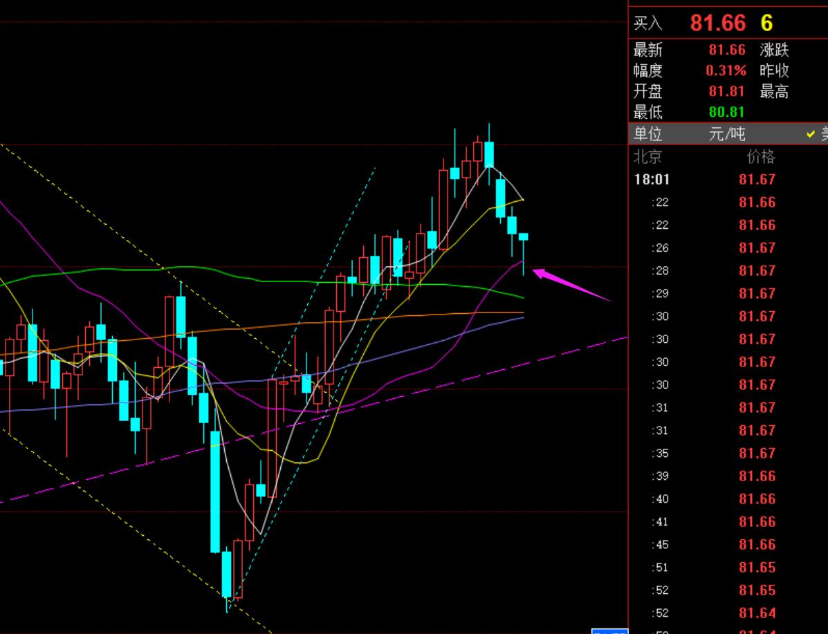The image size is (828, 634).
Task: Click the 单位 unit label
Action: pos(648,134)
